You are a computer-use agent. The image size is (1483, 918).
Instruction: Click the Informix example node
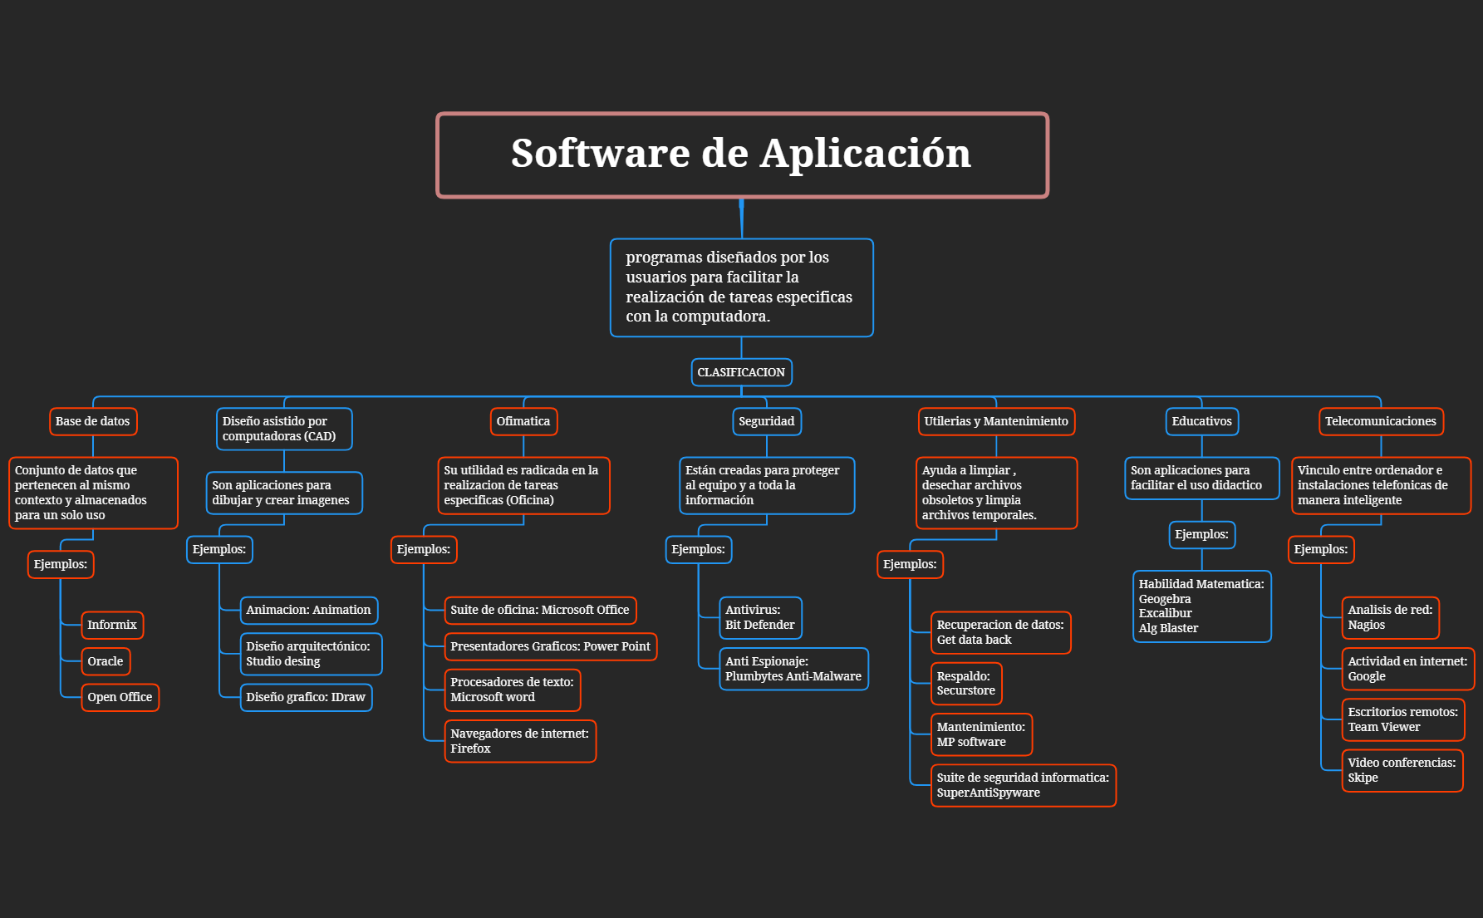pyautogui.click(x=112, y=625)
